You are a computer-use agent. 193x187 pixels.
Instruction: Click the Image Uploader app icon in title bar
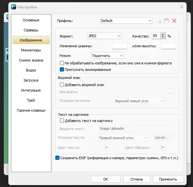coord(14,7)
